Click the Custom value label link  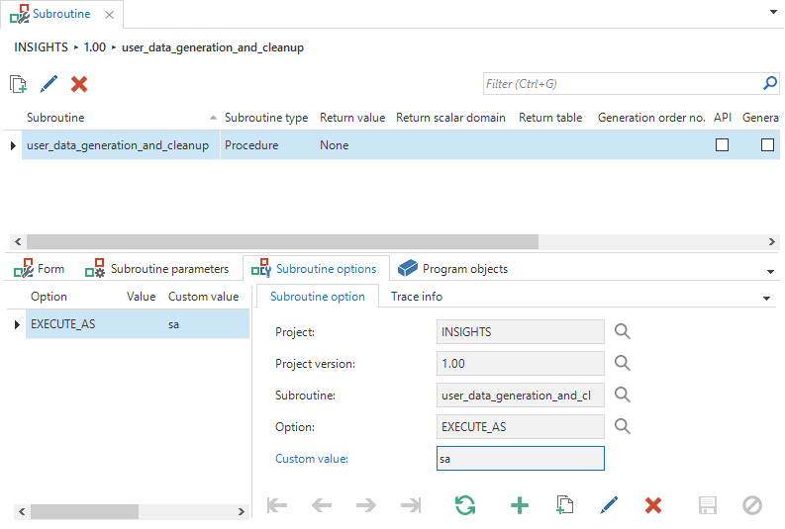311,459
